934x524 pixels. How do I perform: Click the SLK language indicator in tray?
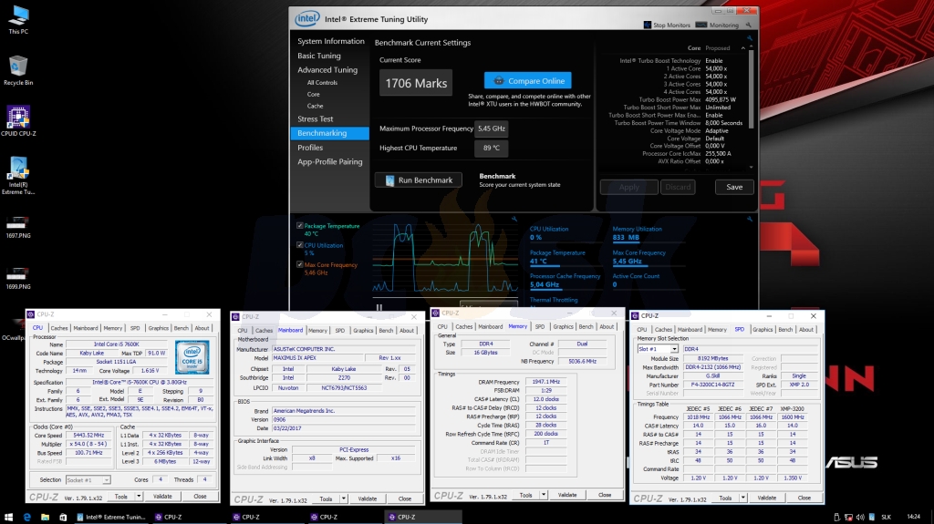tap(887, 517)
